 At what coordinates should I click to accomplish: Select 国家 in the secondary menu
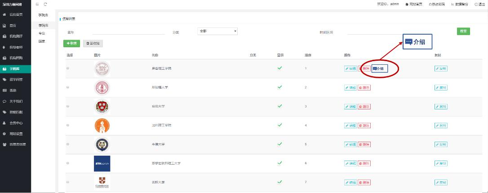coord(42,41)
